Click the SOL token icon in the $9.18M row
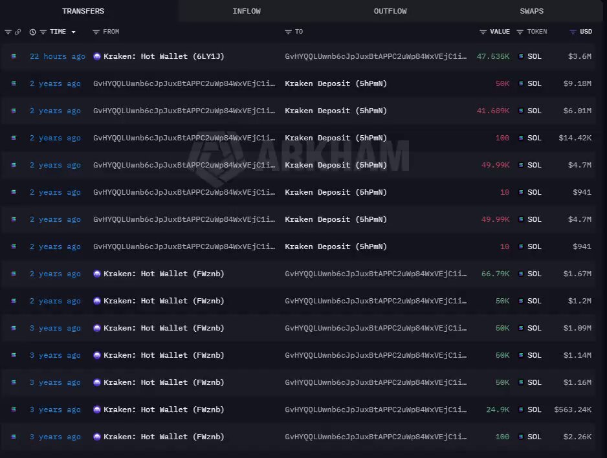The height and width of the screenshot is (458, 607). coord(521,83)
